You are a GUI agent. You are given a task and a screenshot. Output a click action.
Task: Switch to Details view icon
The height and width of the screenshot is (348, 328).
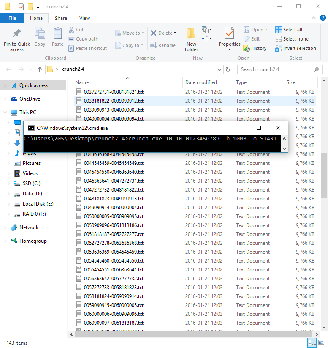(x=312, y=343)
